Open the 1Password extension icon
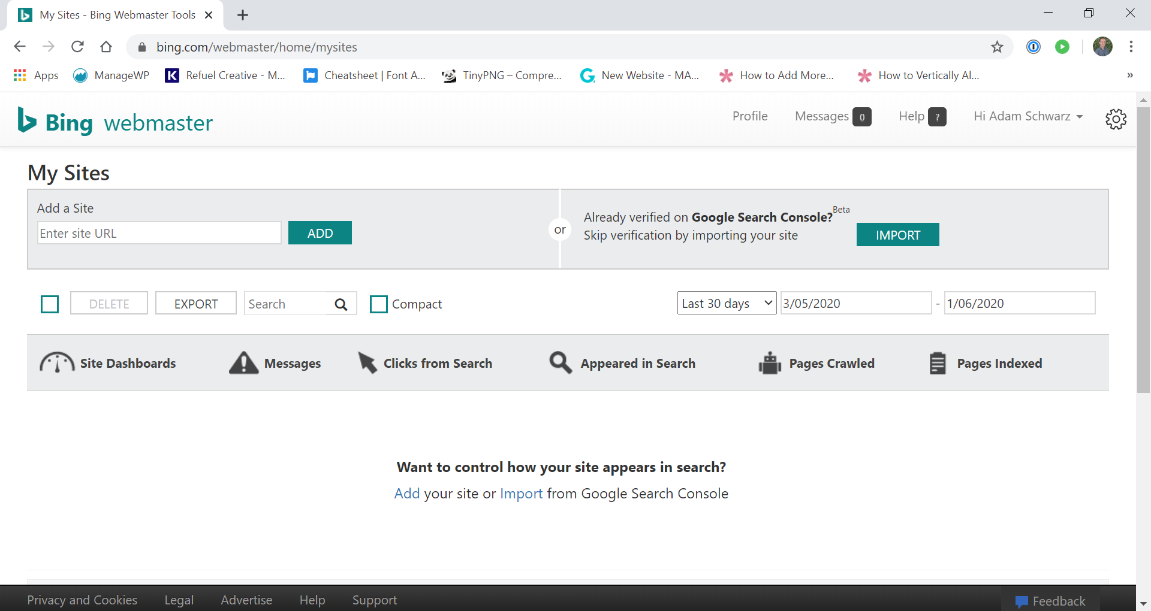 [1034, 47]
